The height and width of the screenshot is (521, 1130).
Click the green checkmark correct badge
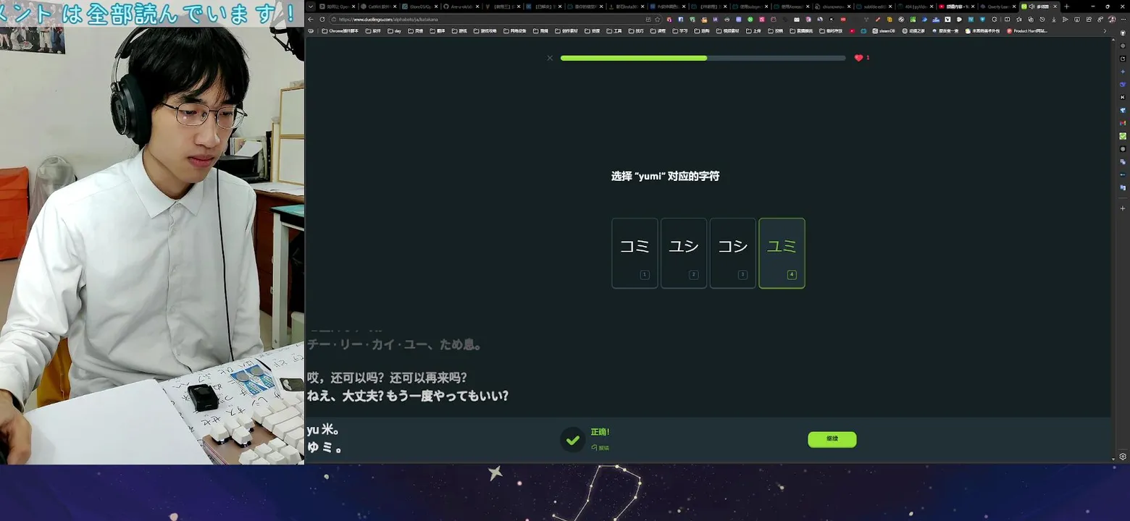[572, 439]
